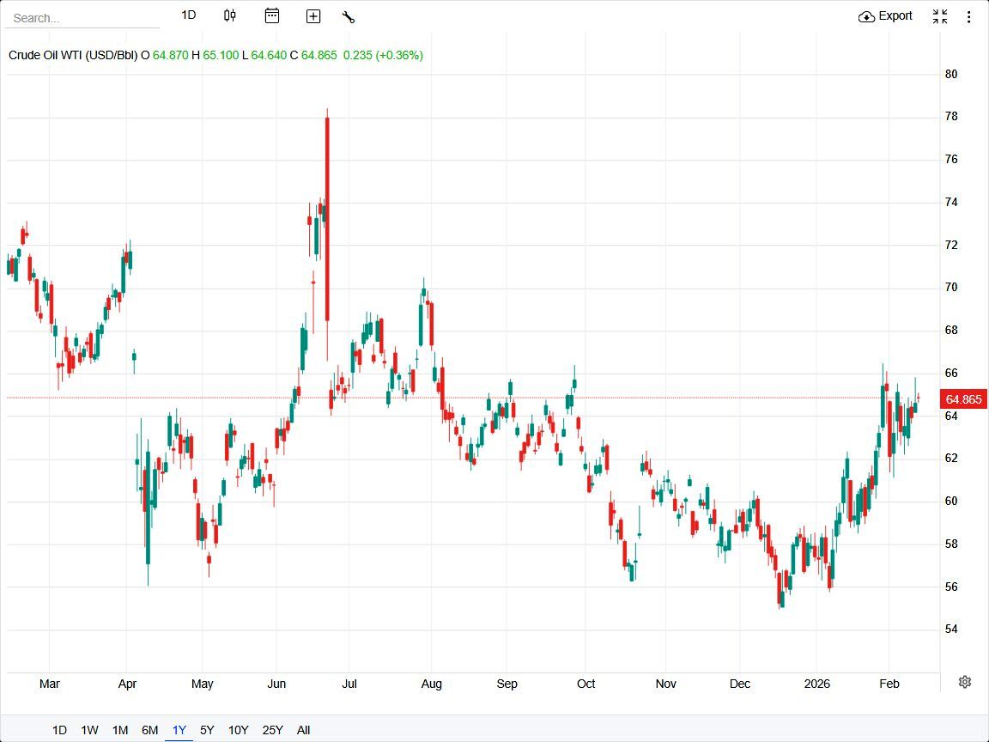Enable the All timeframe view
The width and height of the screenshot is (989, 742).
coord(303,729)
